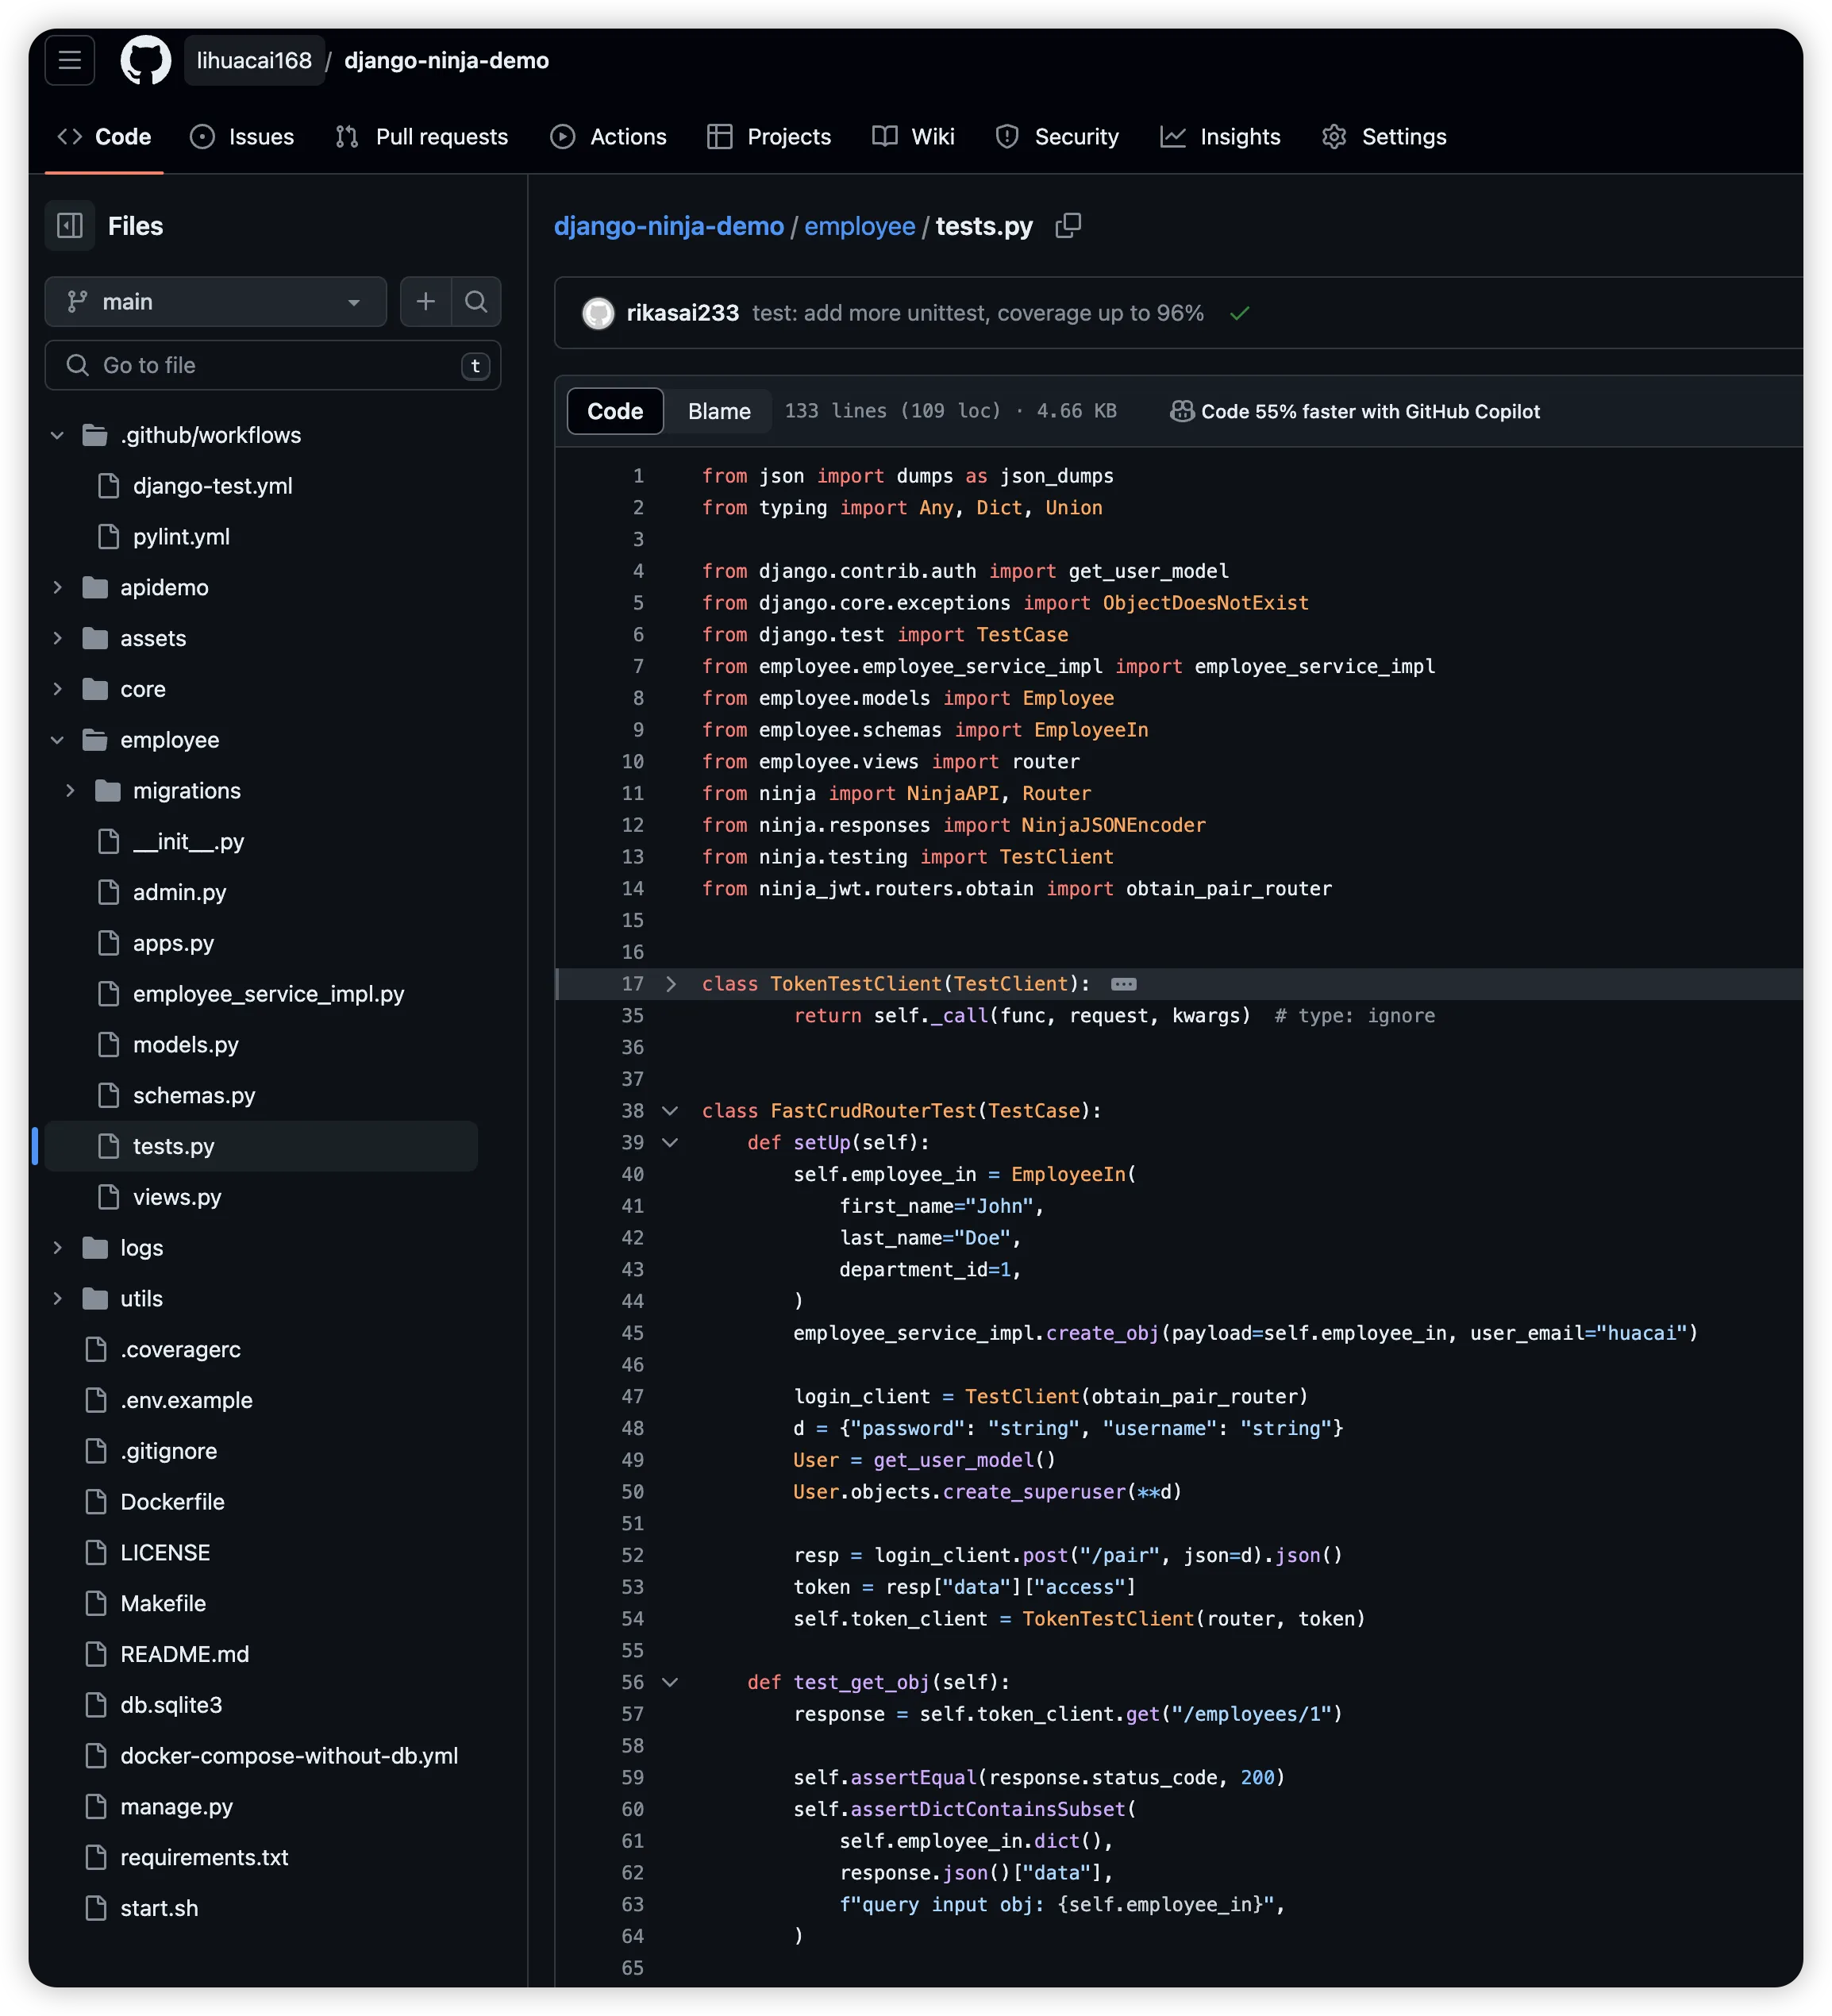This screenshot has width=1832, height=2016.
Task: Collapse the FastCrudRouterTest class on line 38
Action: (x=671, y=1111)
